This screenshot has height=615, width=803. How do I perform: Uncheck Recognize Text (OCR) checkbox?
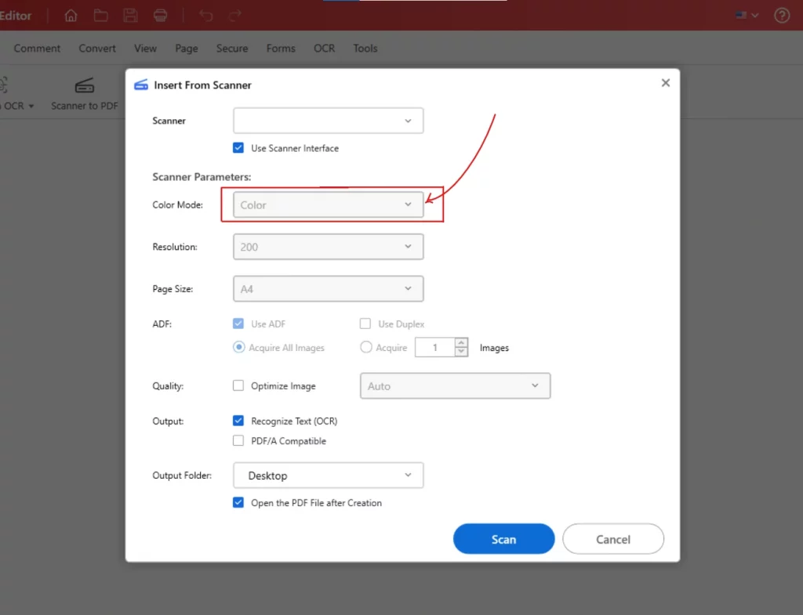click(x=238, y=421)
